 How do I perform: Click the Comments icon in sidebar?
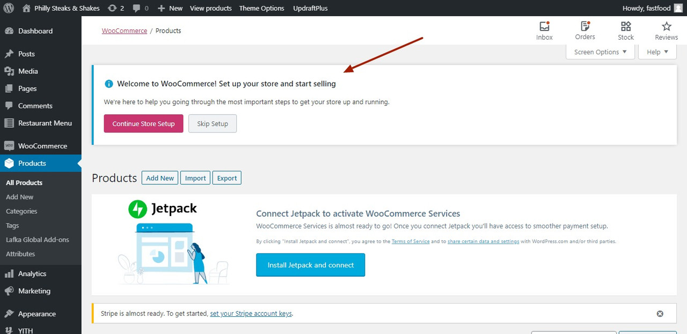point(9,106)
